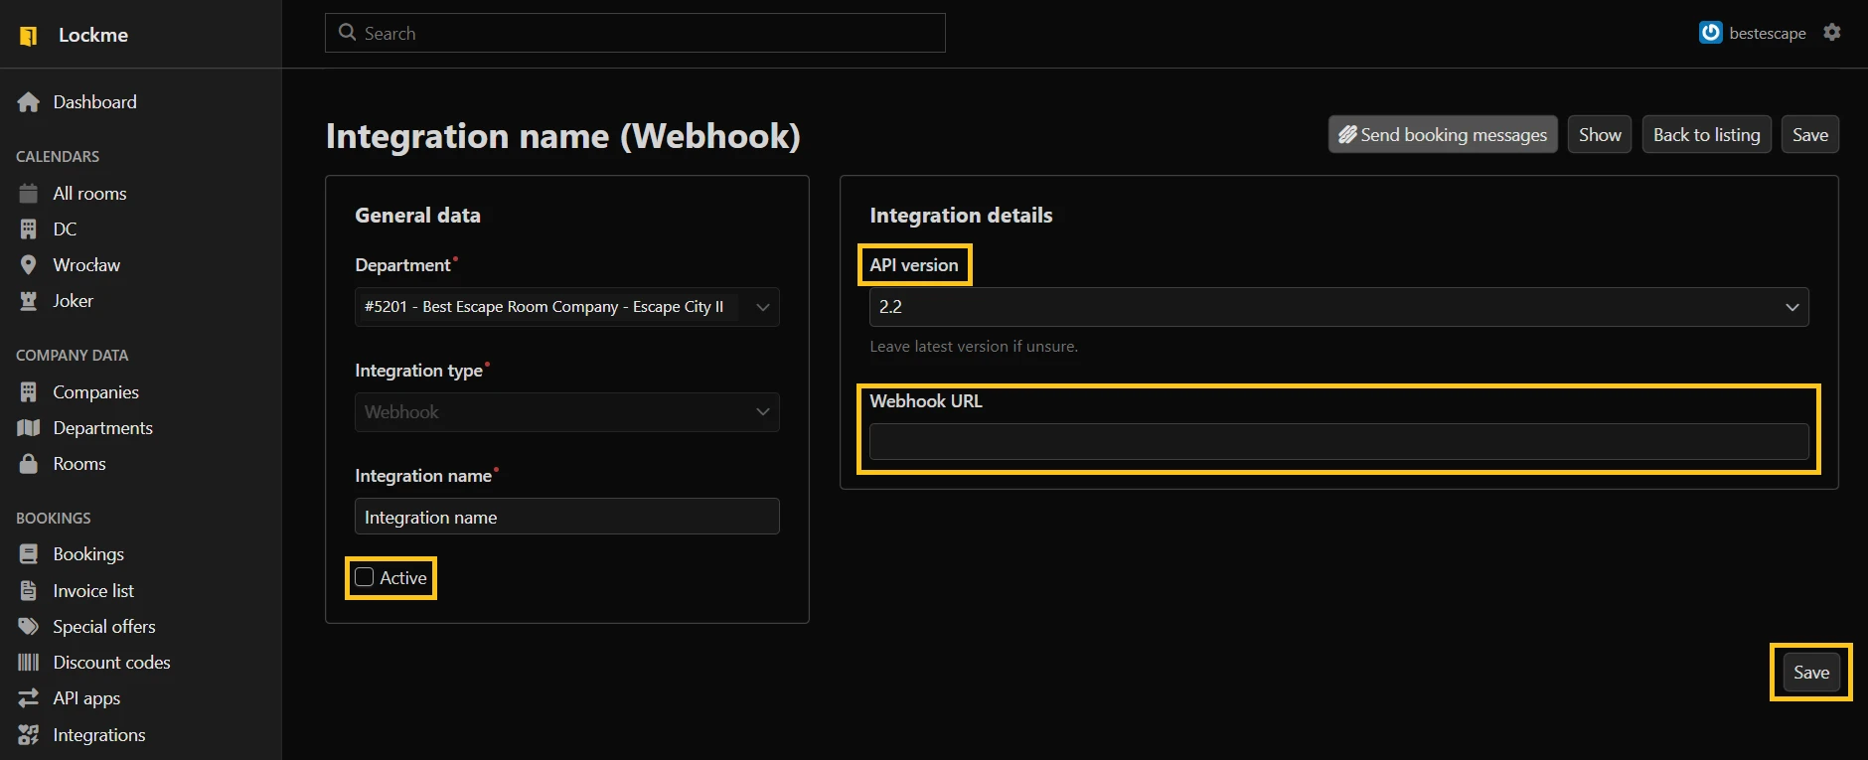Viewport: 1868px width, 760px height.
Task: Click the Search box at top
Action: pos(636,34)
